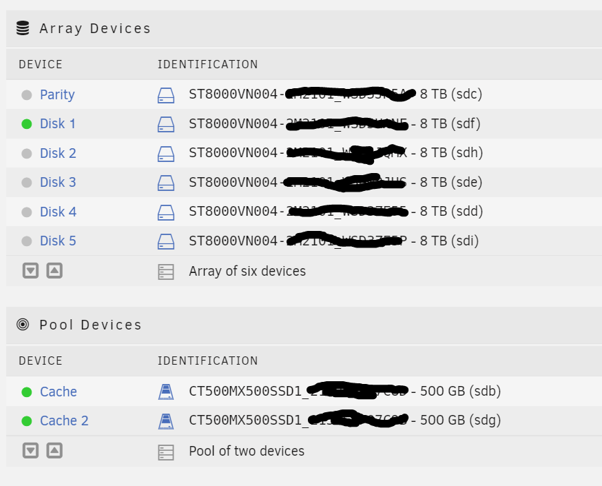602x486 pixels.
Task: Collapse pool rows with the up arrow button
Action: click(x=54, y=451)
